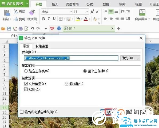
Task: Open the 数据 ribbon tab
Action: tap(106, 4)
